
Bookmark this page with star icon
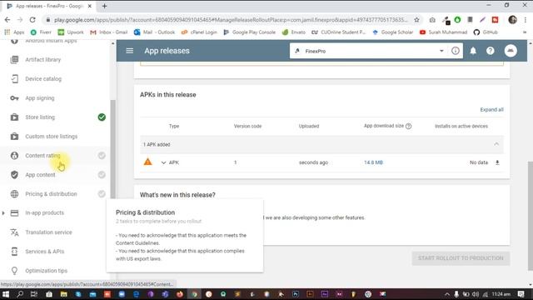416,20
